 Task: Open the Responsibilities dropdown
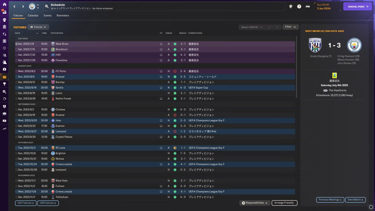pyautogui.click(x=255, y=203)
